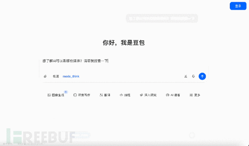Send the message with the blue arrow
This screenshot has height=146, width=249.
[202, 76]
